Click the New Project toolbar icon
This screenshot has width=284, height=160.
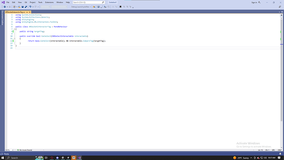tap(14, 7)
